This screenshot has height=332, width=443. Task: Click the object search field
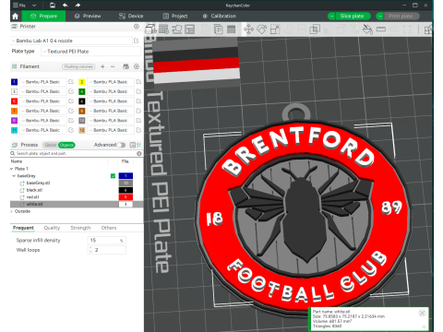[x=74, y=153]
